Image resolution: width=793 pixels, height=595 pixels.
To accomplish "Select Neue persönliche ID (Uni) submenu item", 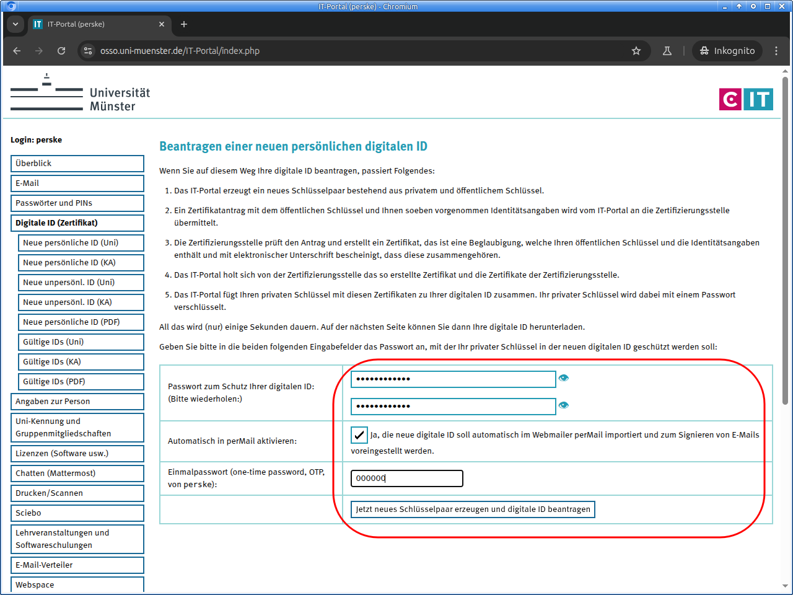I will click(x=81, y=243).
